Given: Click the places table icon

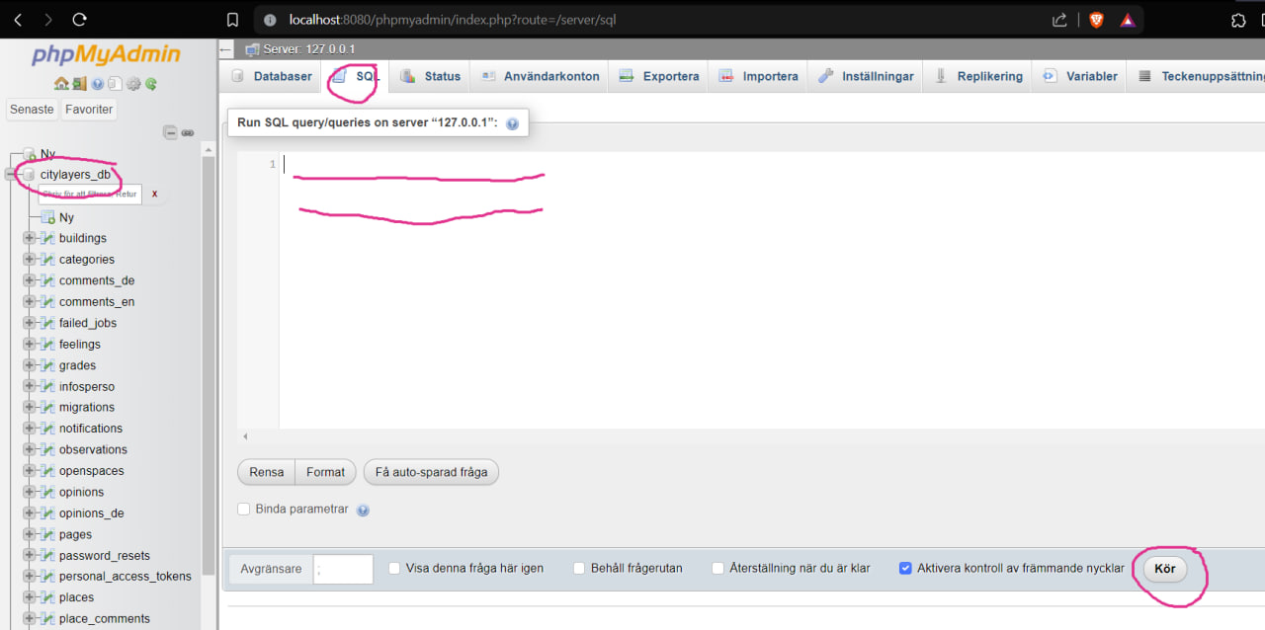Looking at the screenshot, I should click(x=47, y=597).
